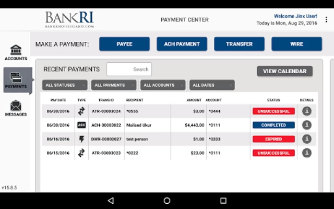Click the Transfer button
334x209 pixels.
point(239,44)
